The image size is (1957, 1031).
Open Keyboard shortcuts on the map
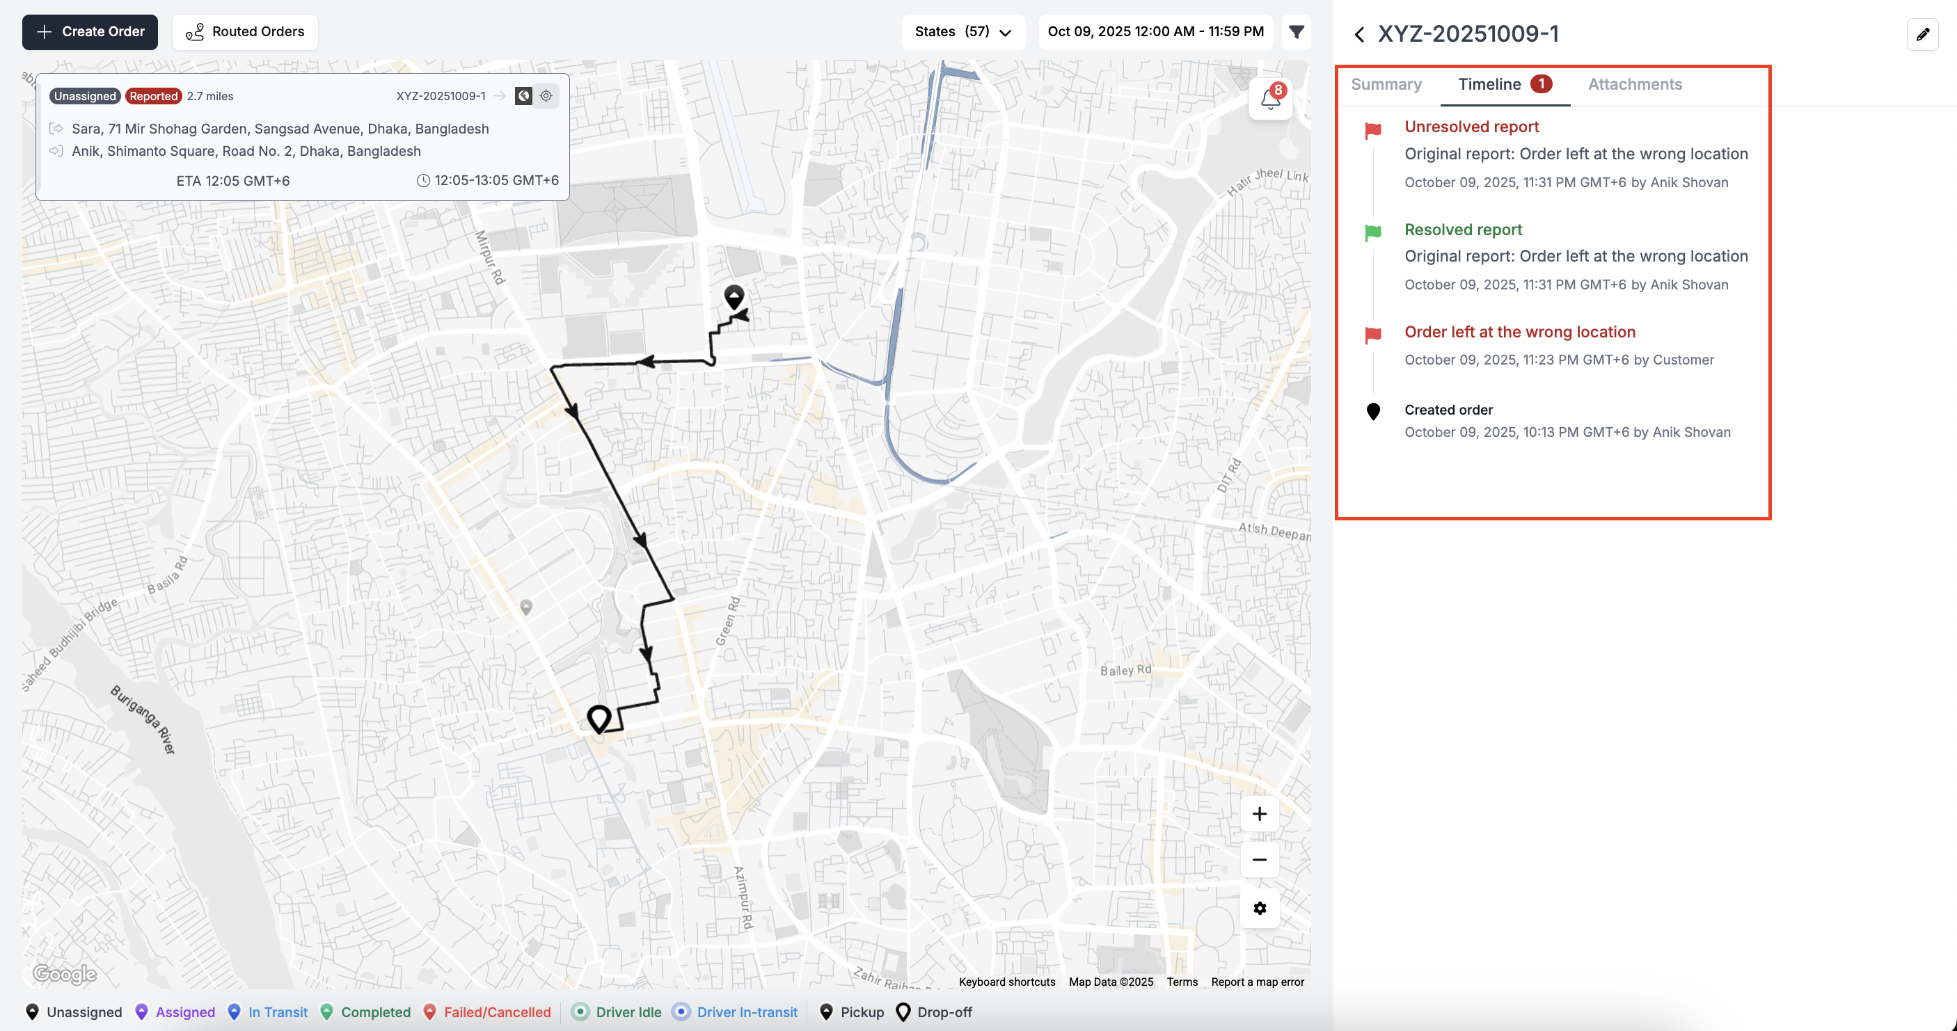[1006, 982]
